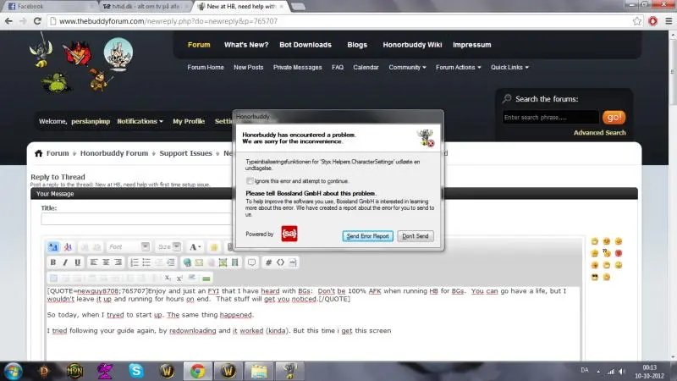Open the smilies picker in the toolbar
This screenshot has height=381, width=677.
point(214,246)
